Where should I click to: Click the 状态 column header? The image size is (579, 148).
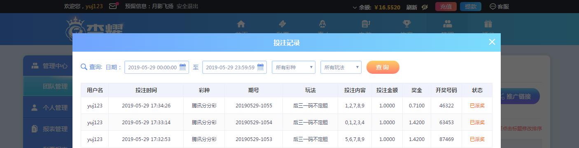click(477, 90)
